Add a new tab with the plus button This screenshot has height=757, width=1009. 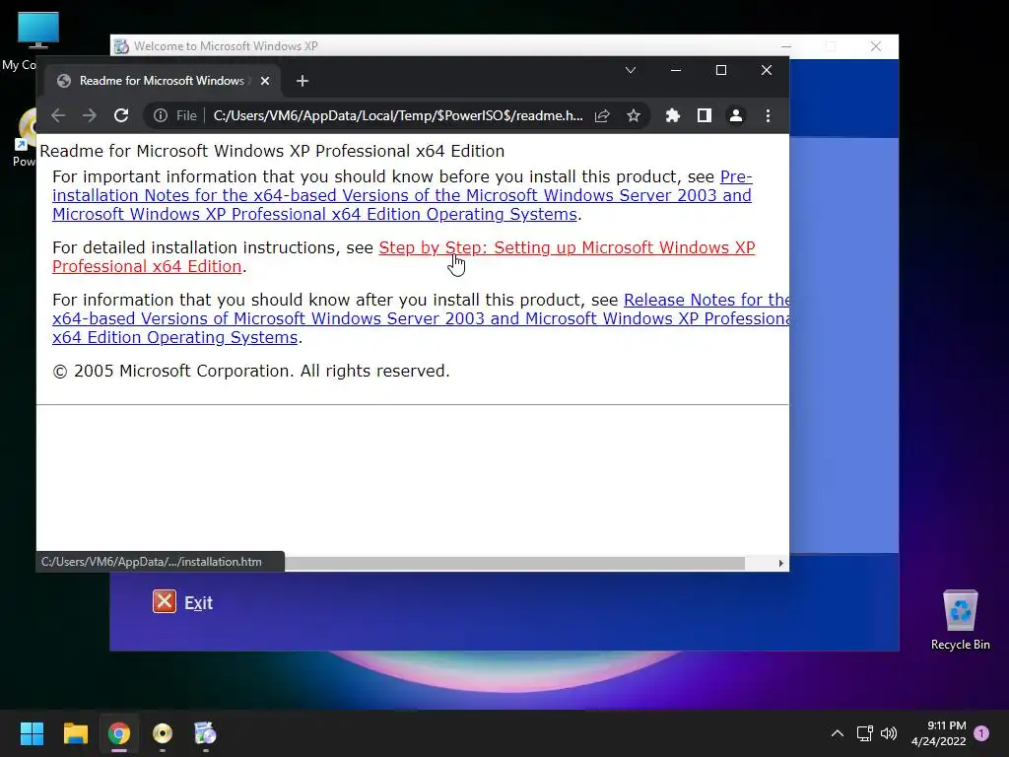coord(303,81)
